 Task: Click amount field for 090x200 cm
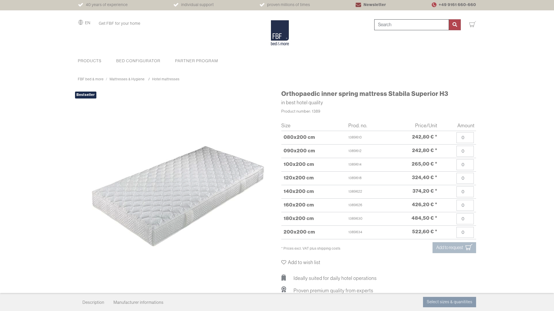click(x=465, y=151)
